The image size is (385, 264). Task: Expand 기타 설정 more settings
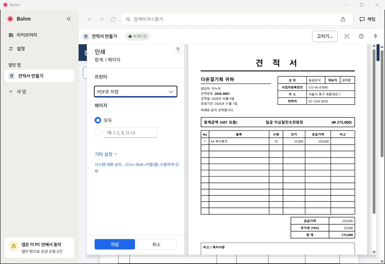pyautogui.click(x=106, y=154)
